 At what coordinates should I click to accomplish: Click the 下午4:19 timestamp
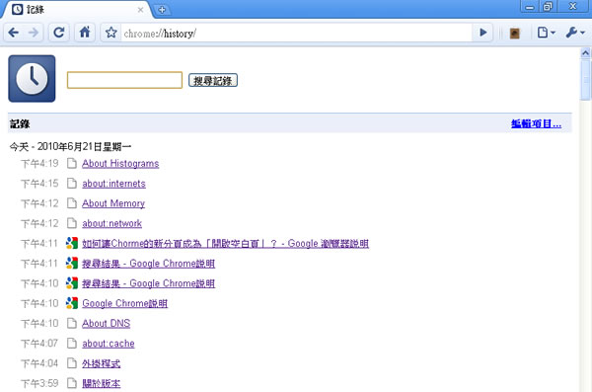[39, 164]
